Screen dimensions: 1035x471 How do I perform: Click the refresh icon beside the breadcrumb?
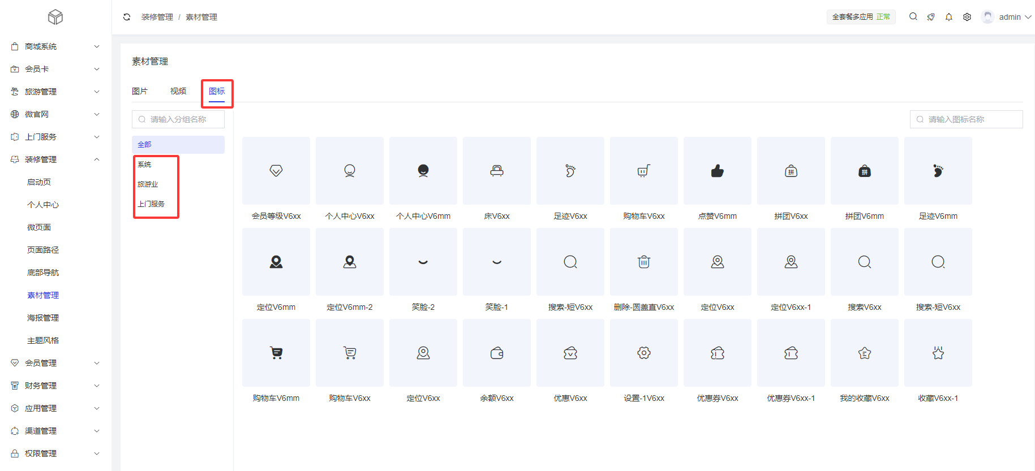point(127,17)
